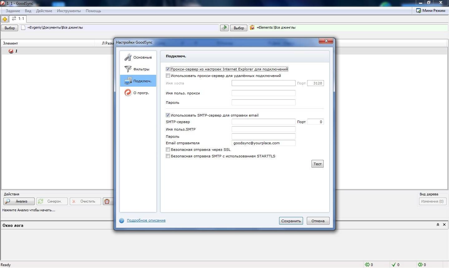Click the sync arrows icon on tab 1:1
Image resolution: width=449 pixels, height=268 pixels.
pos(14,19)
